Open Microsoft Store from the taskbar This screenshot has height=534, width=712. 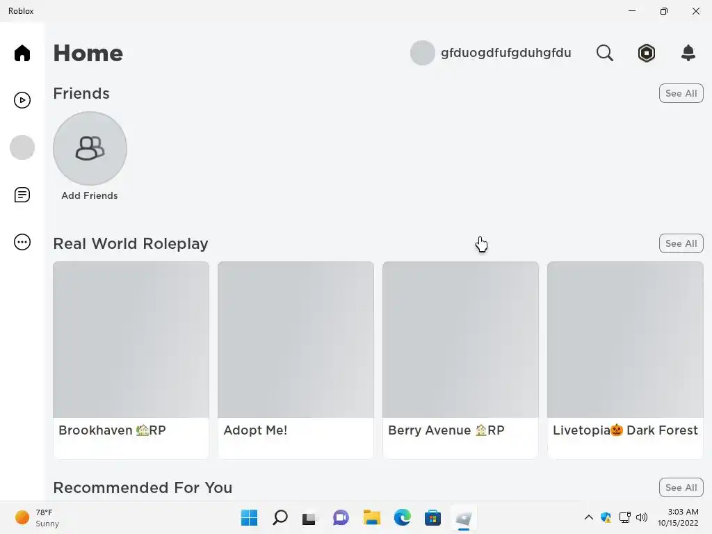point(432,517)
